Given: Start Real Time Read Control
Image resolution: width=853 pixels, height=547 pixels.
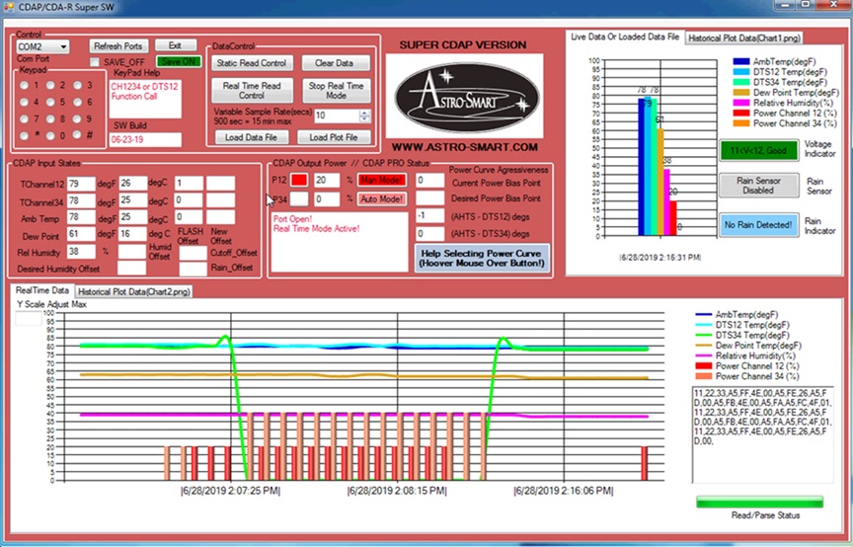Looking at the screenshot, I should tap(252, 91).
